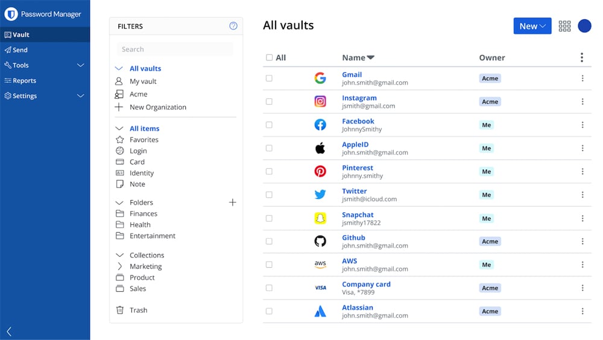The image size is (603, 340).
Task: Expand the Marketing collection
Action: 119,266
